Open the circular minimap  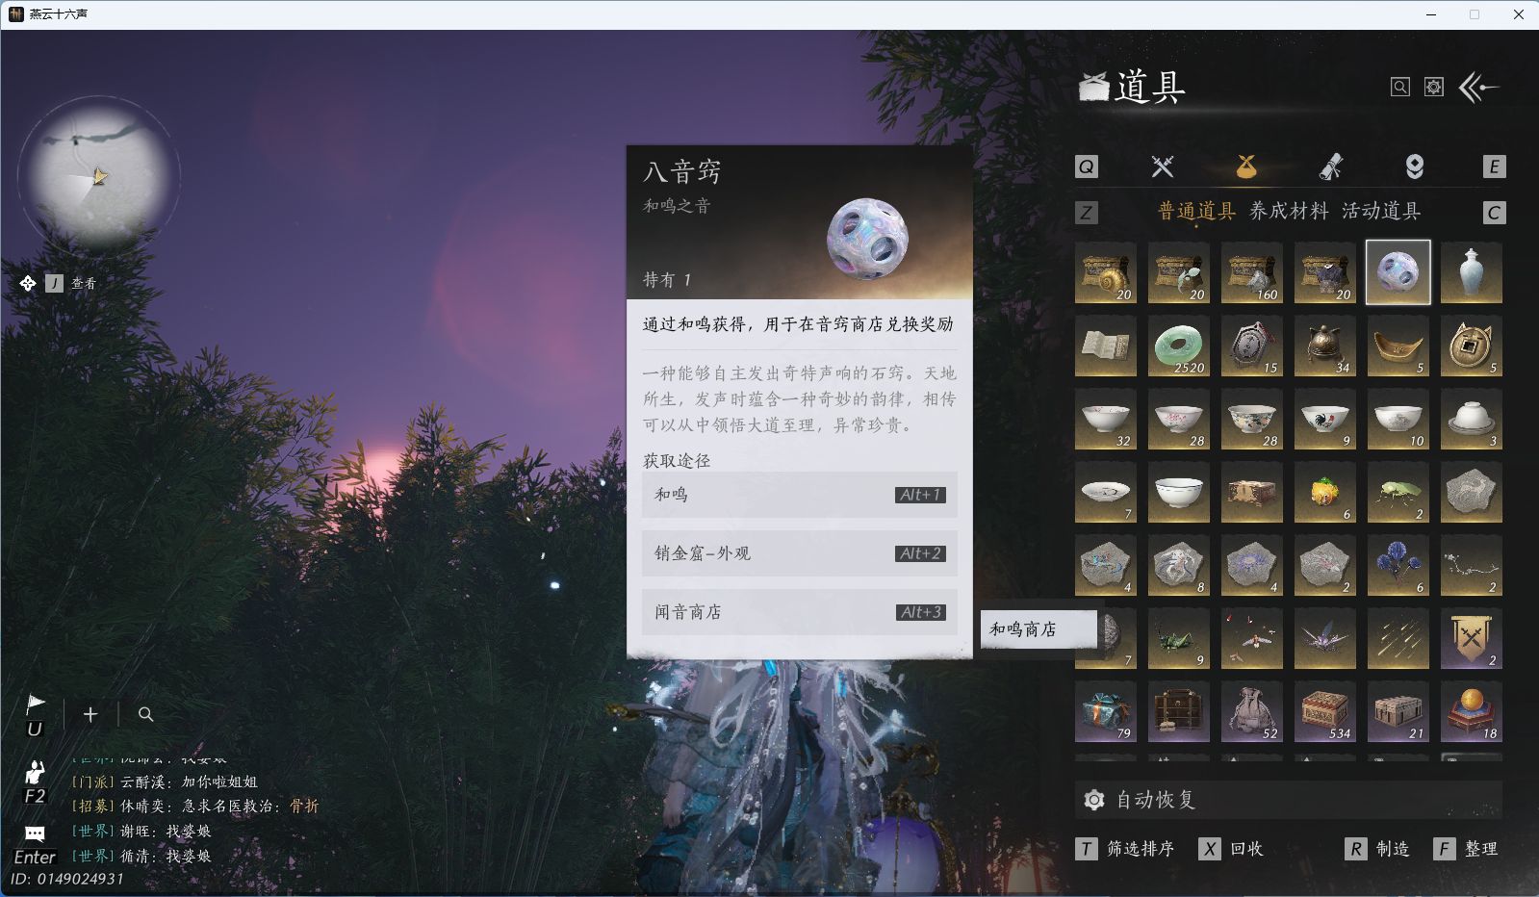(x=97, y=176)
